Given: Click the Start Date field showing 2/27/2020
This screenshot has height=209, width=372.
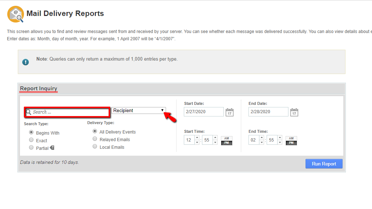Looking at the screenshot, I should click(203, 112).
